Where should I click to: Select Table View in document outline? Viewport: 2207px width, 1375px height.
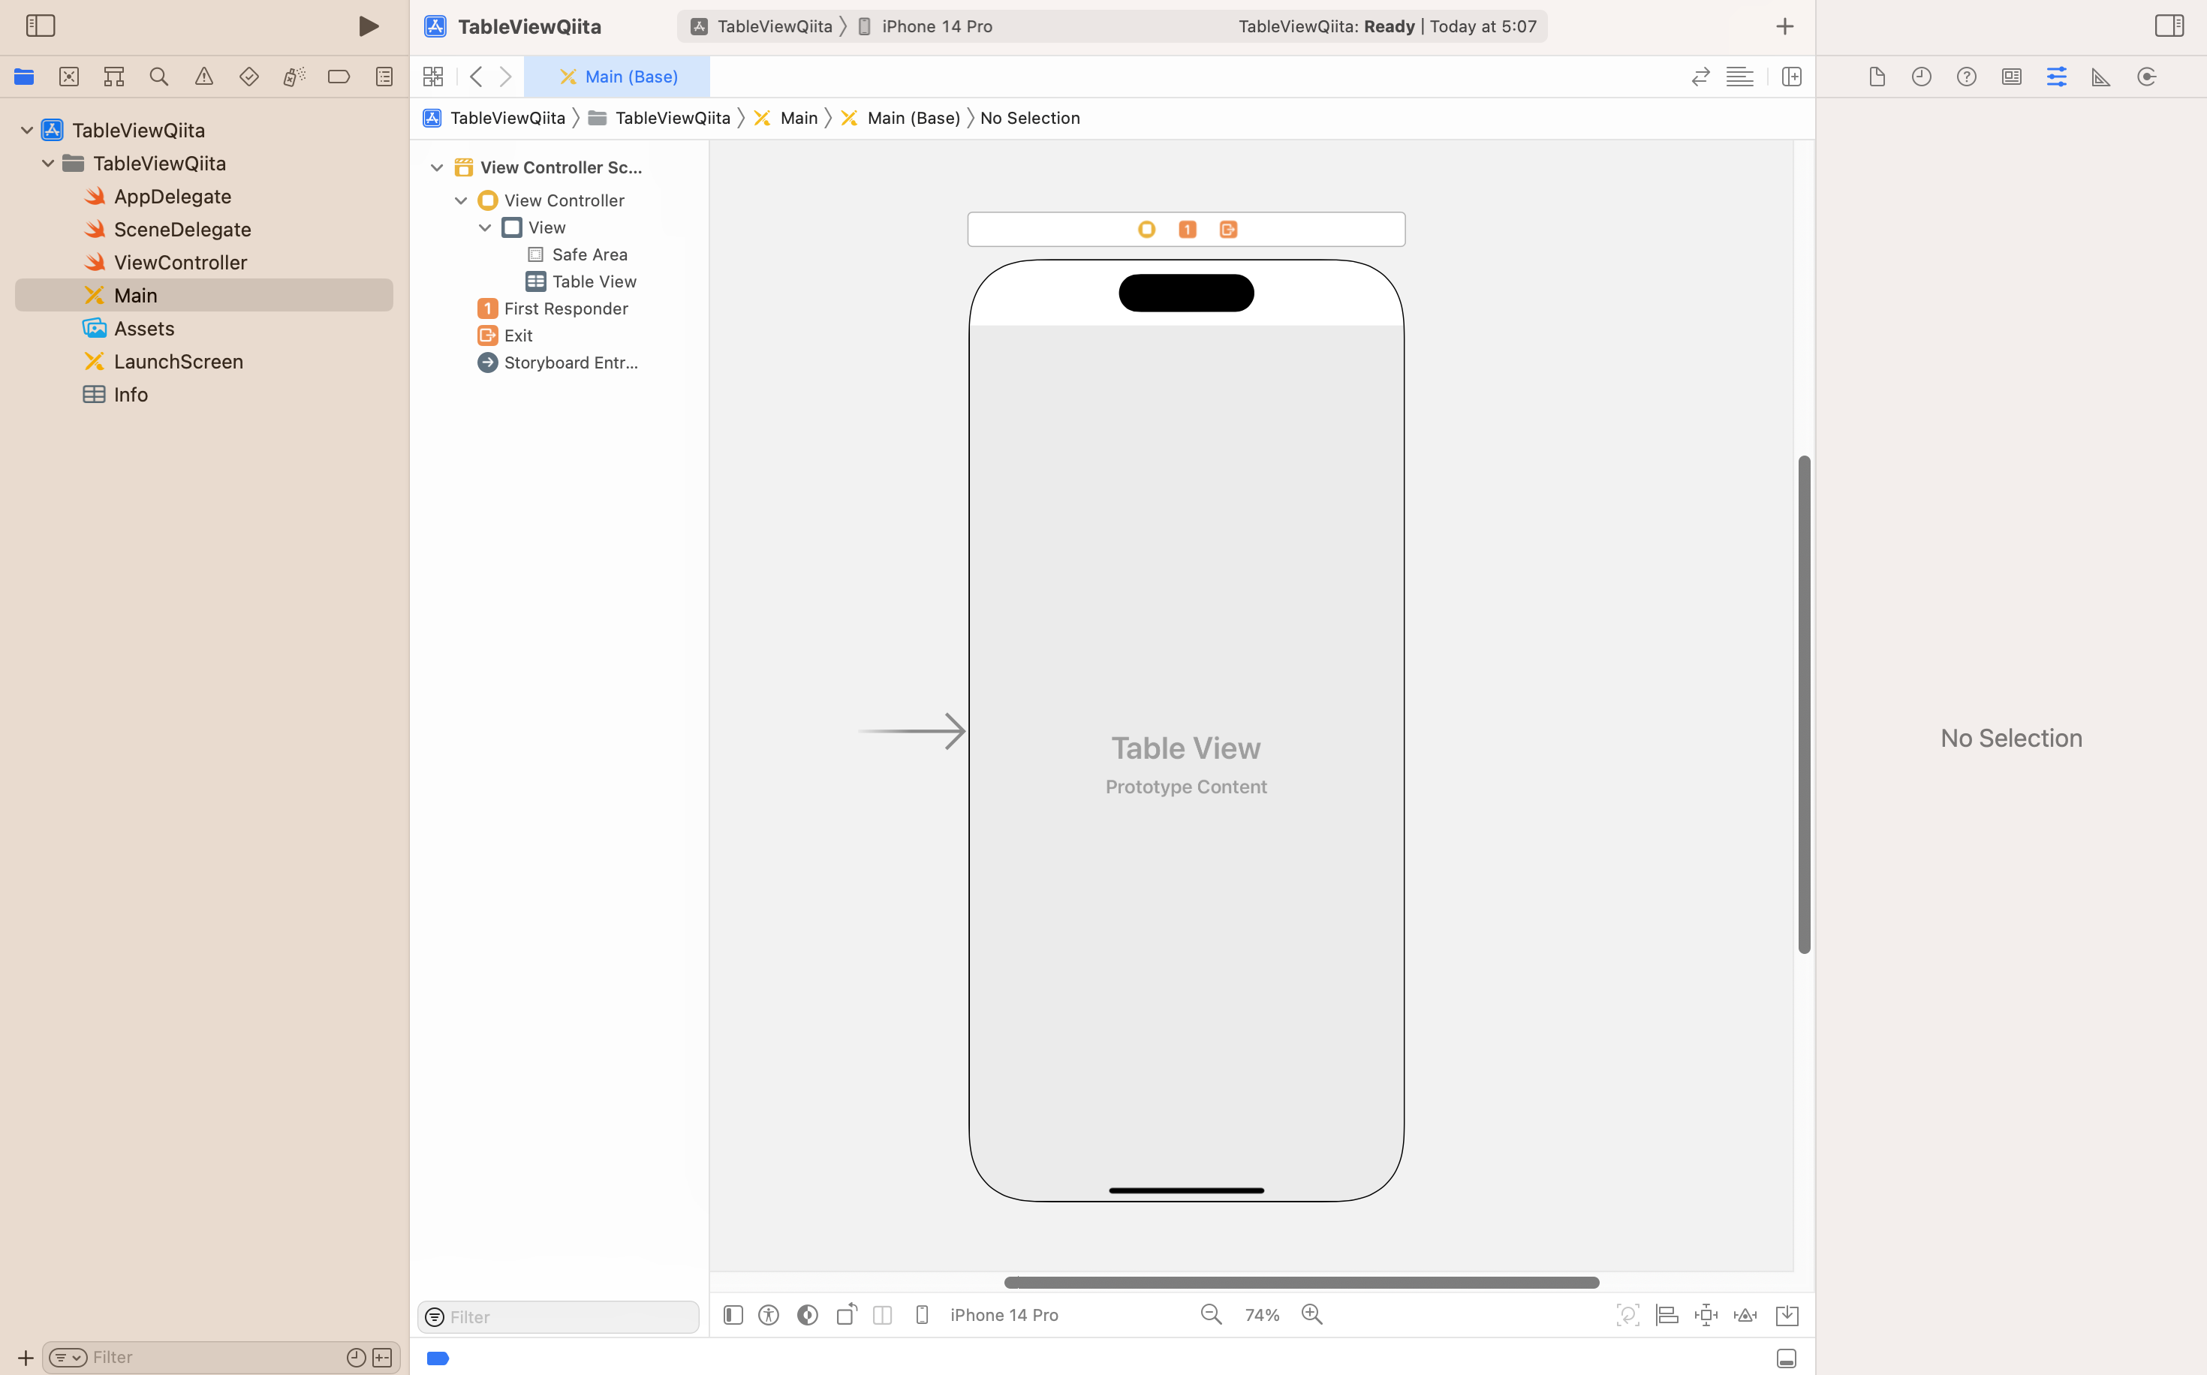pyautogui.click(x=593, y=282)
